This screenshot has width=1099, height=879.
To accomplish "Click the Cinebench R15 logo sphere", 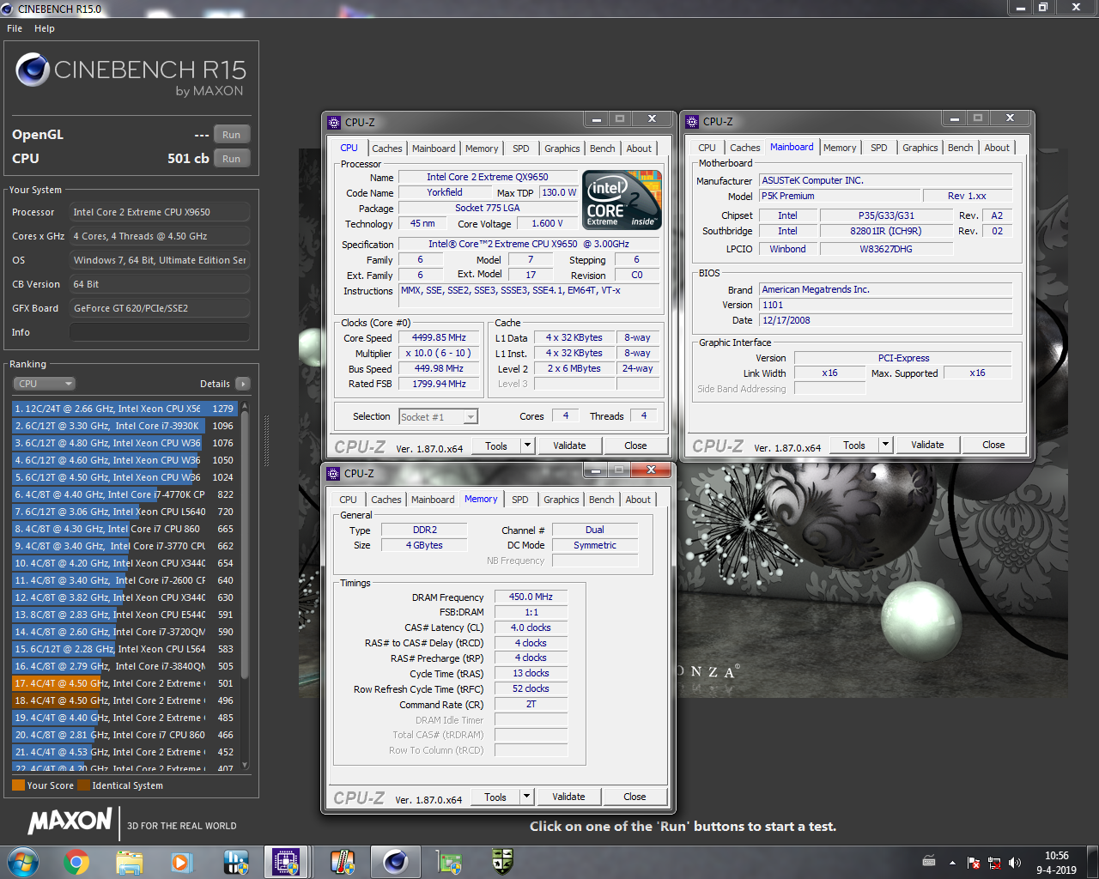I will [x=33, y=70].
